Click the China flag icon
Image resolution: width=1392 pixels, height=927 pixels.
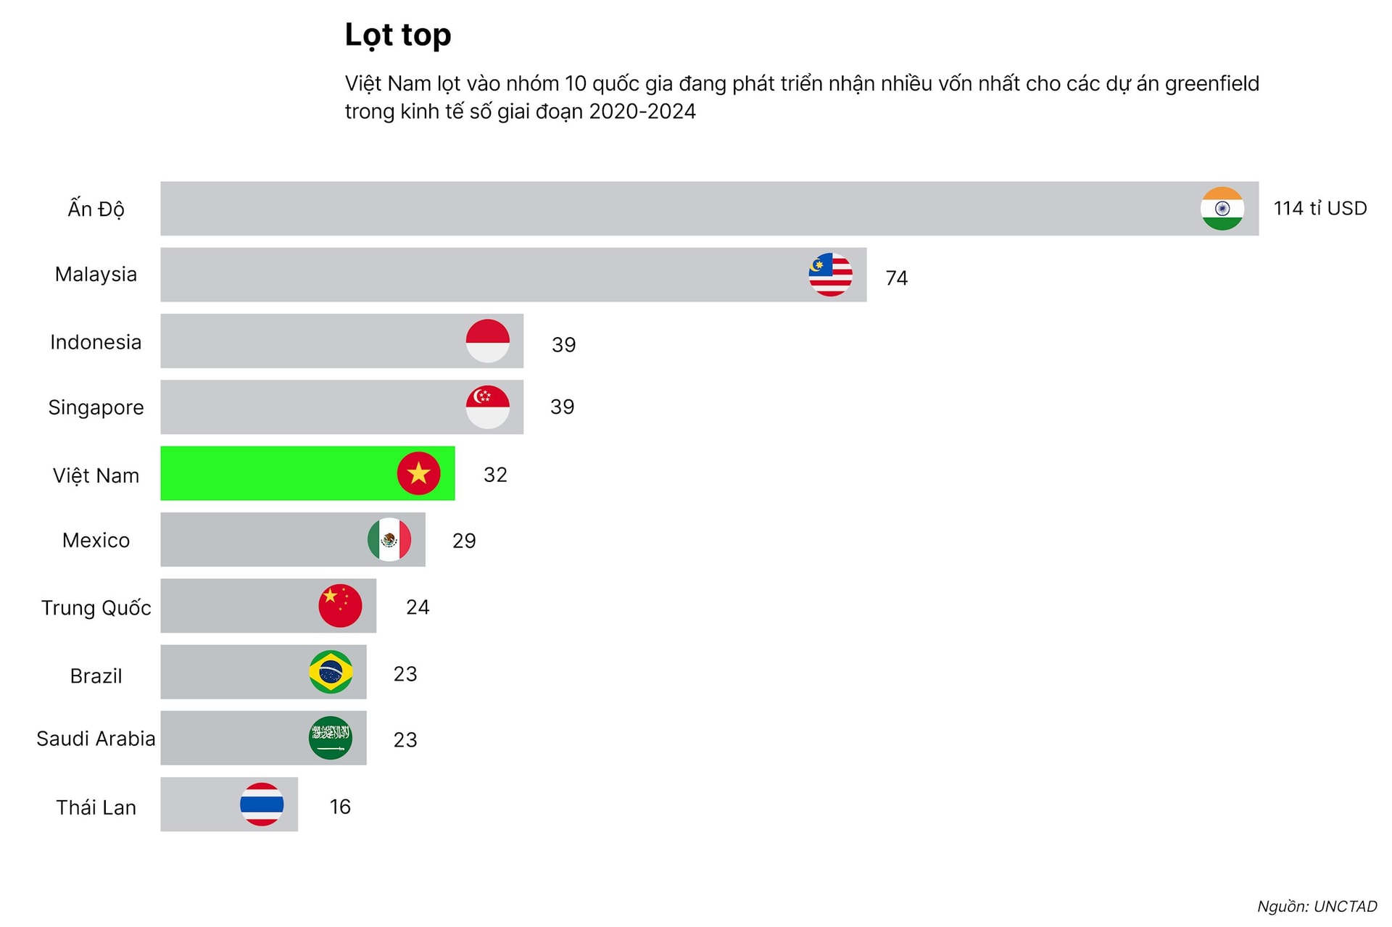tap(340, 605)
